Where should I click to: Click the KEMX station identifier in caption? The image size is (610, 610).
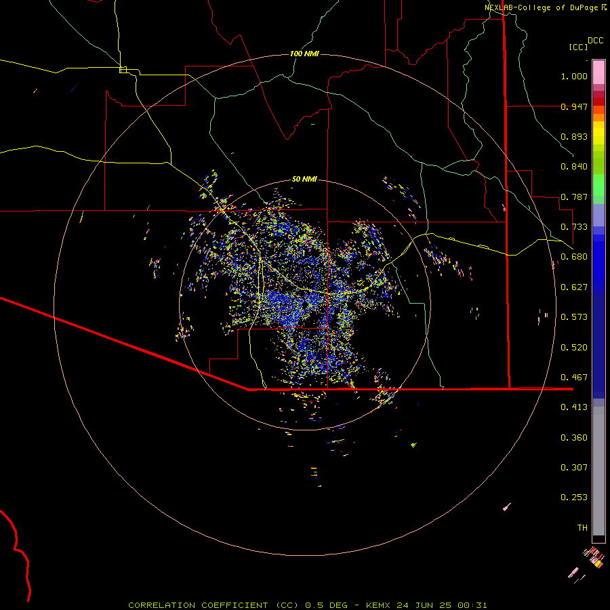click(x=380, y=605)
